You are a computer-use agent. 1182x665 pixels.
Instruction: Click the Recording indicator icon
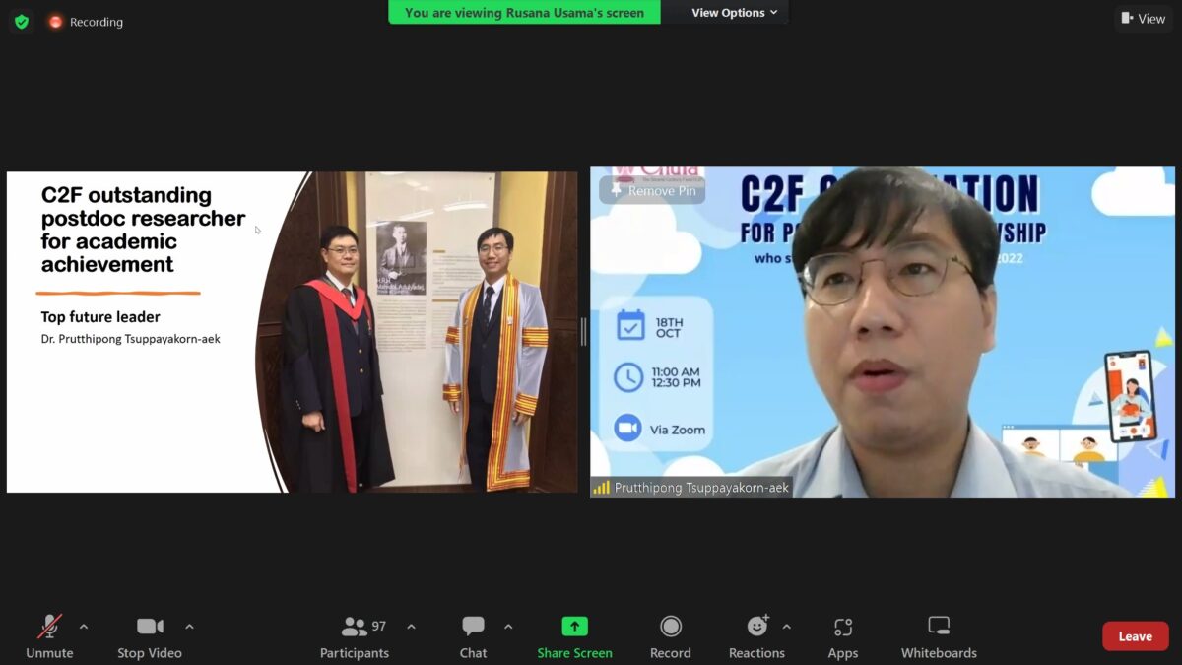pyautogui.click(x=54, y=21)
